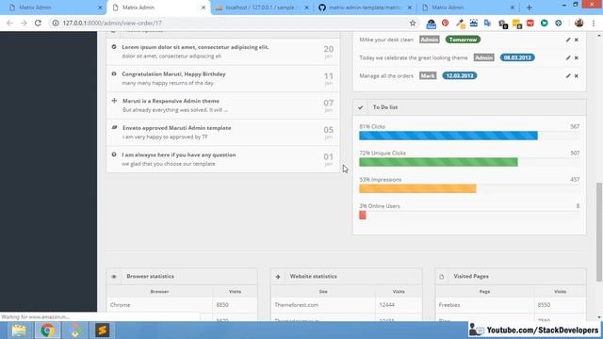Click the address bar URL field

(231, 23)
